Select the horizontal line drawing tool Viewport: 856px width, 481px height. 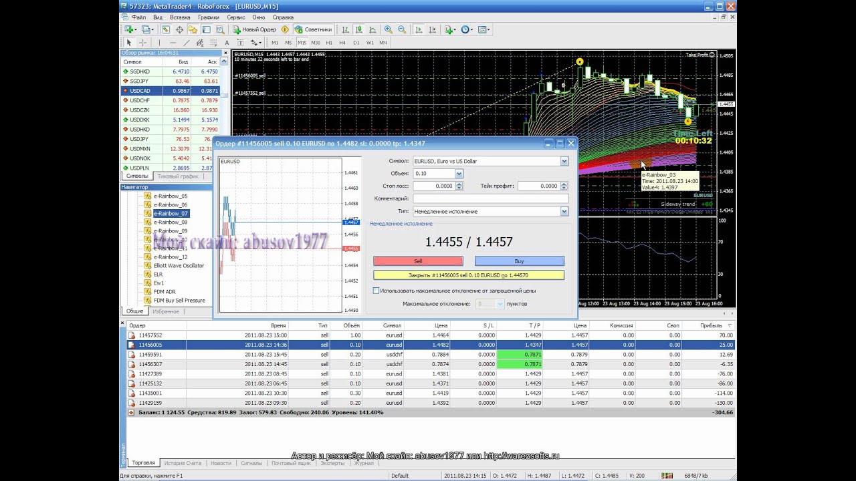click(x=173, y=43)
